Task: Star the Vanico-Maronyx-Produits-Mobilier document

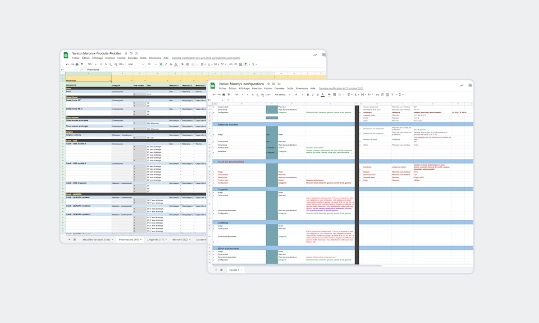Action: pyautogui.click(x=125, y=53)
